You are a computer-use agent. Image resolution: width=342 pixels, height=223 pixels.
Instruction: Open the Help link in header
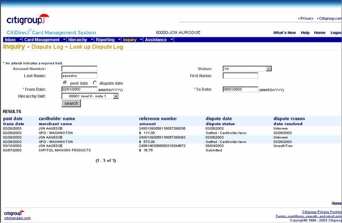click(x=305, y=33)
